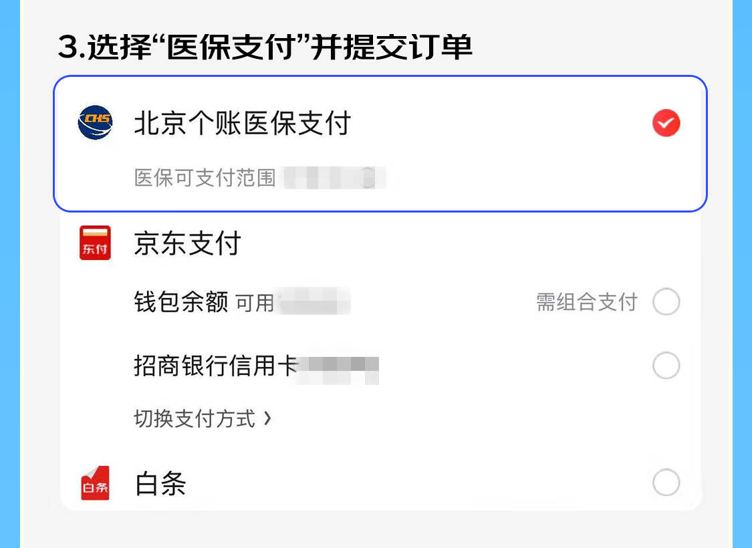Tap the 白条 payment label
This screenshot has width=752, height=548.
coord(160,483)
